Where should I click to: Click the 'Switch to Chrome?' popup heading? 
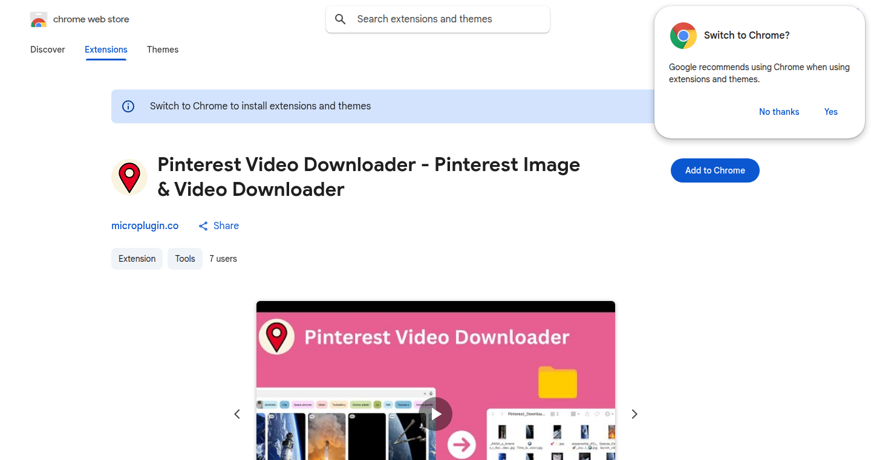tap(747, 36)
